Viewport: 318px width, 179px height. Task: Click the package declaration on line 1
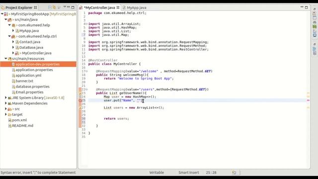pyautogui.click(x=117, y=13)
